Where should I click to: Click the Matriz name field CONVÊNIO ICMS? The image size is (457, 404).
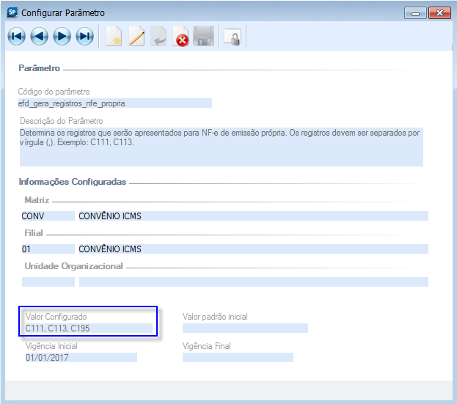click(254, 216)
